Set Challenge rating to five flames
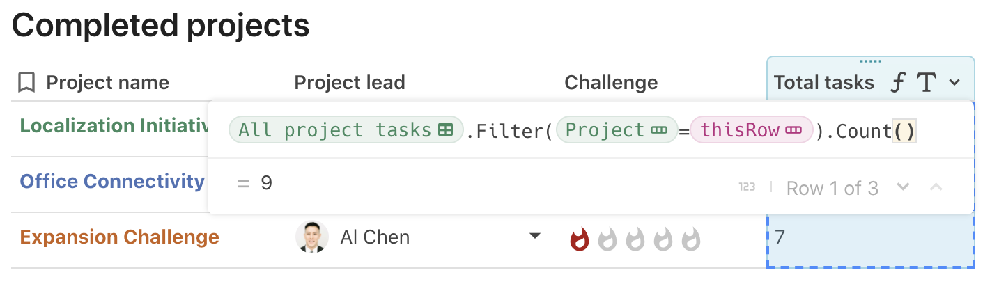Viewport: 999px width, 284px height. [691, 239]
